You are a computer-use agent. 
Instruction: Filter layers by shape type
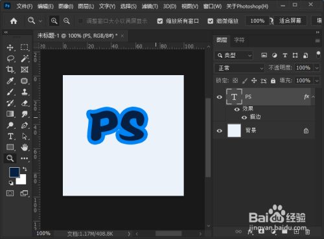click(x=295, y=55)
